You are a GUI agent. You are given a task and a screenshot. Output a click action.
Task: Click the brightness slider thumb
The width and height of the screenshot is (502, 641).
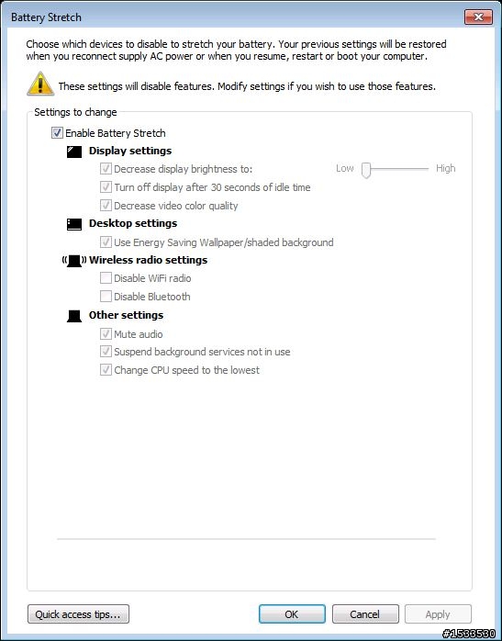pos(366,170)
